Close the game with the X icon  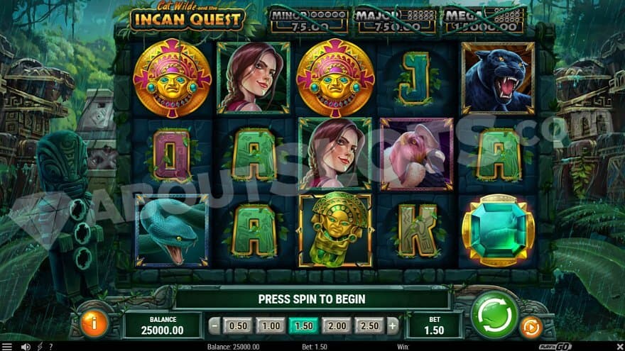pyautogui.click(x=620, y=347)
